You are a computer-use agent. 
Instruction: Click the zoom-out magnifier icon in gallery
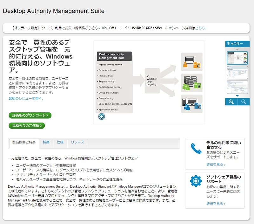[x=244, y=102]
